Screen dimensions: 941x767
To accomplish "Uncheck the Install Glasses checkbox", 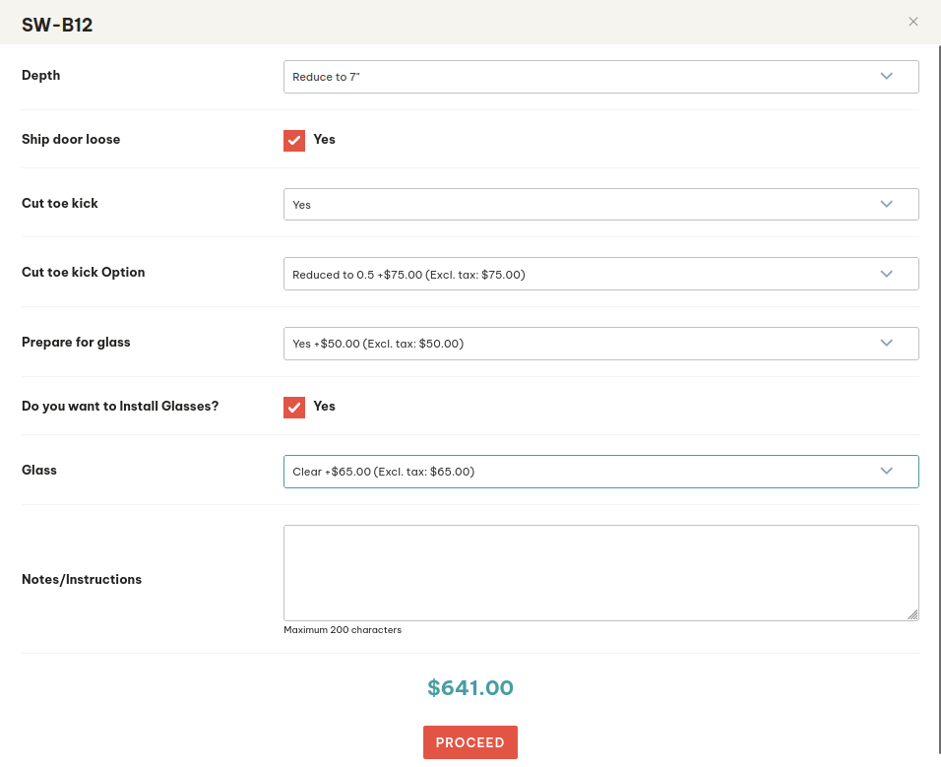I will point(294,407).
